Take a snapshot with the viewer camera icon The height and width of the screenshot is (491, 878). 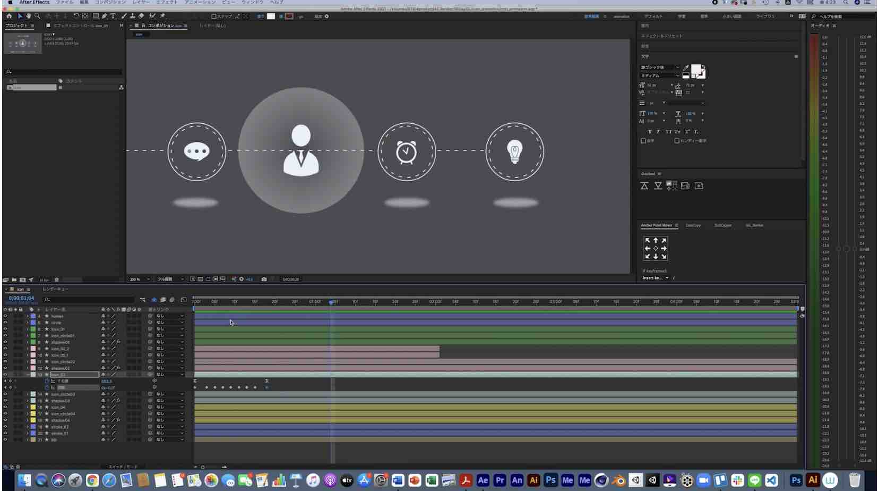coord(264,279)
